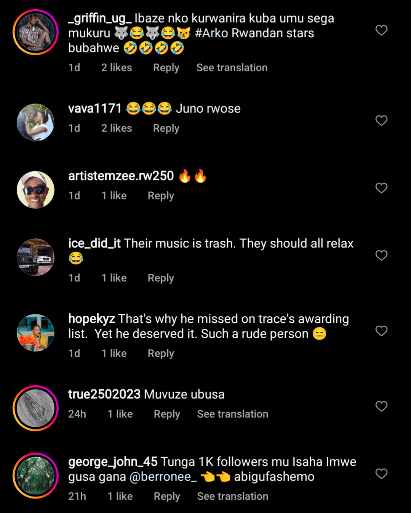Open the #Arko hashtag
Screen dimensions: 411x513
point(211,33)
